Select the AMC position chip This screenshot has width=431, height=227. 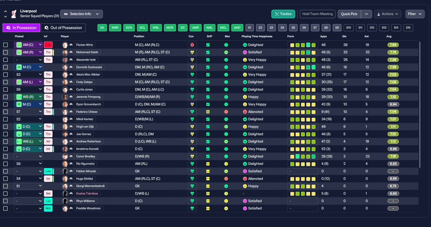pos(237,28)
